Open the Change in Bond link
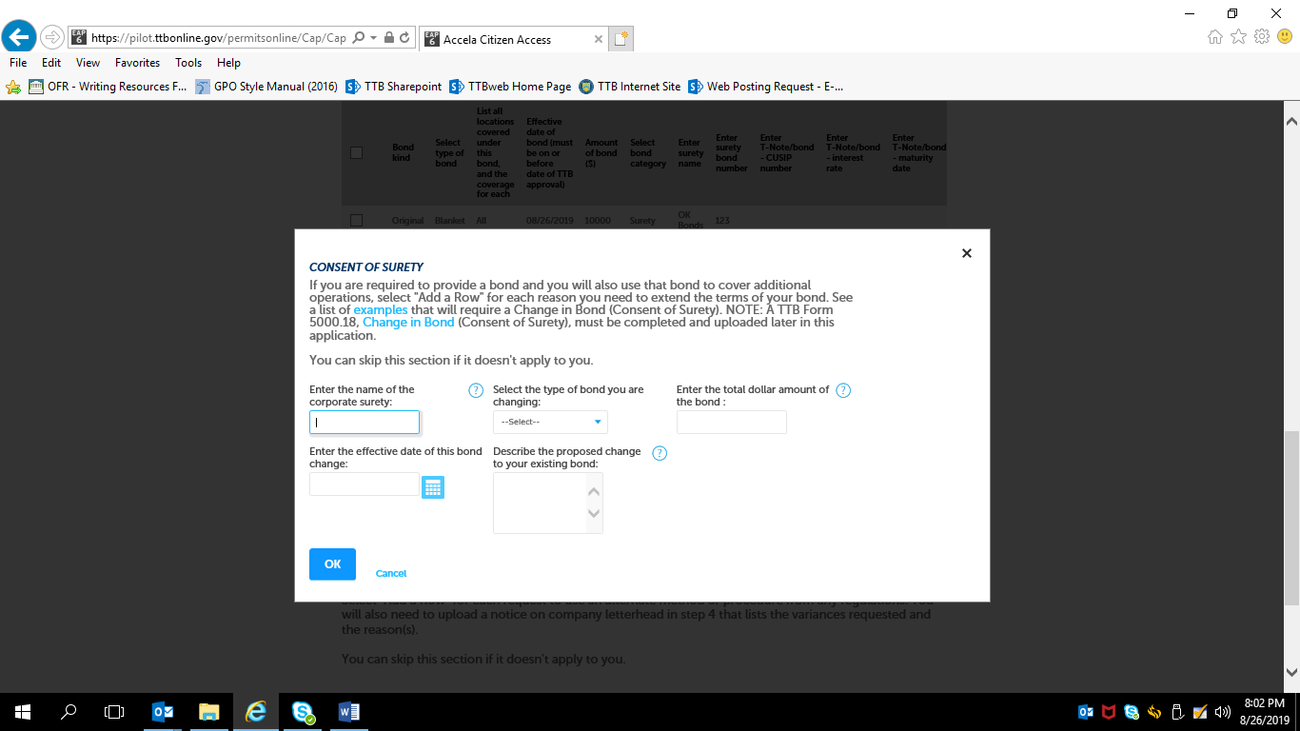 click(x=408, y=323)
